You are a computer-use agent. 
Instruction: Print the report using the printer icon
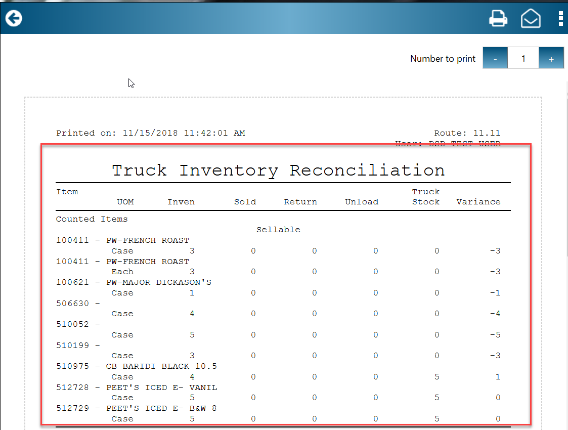coord(498,19)
